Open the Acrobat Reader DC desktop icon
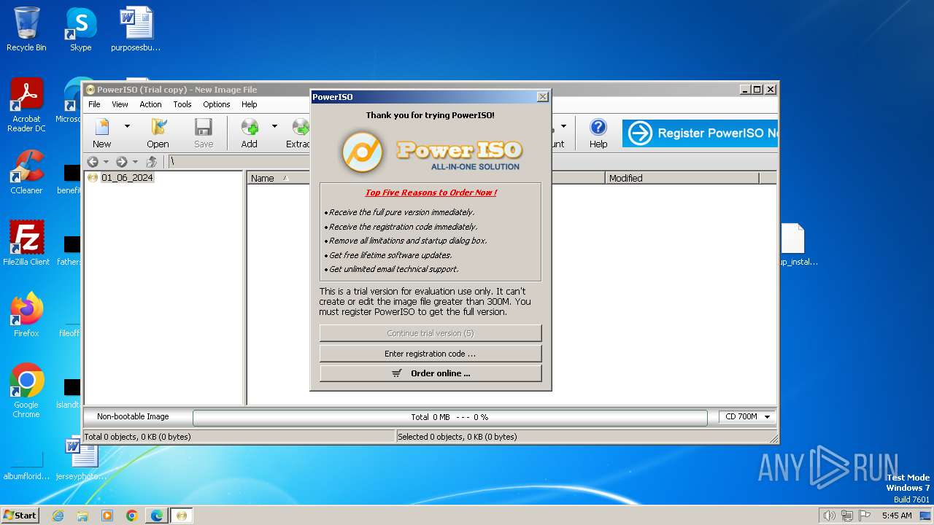934x525 pixels. [x=26, y=105]
